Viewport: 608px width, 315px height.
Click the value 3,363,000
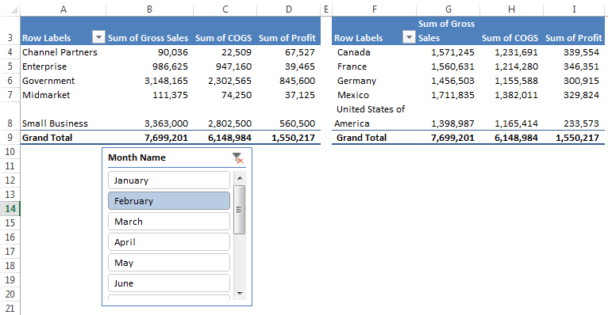[x=167, y=123]
